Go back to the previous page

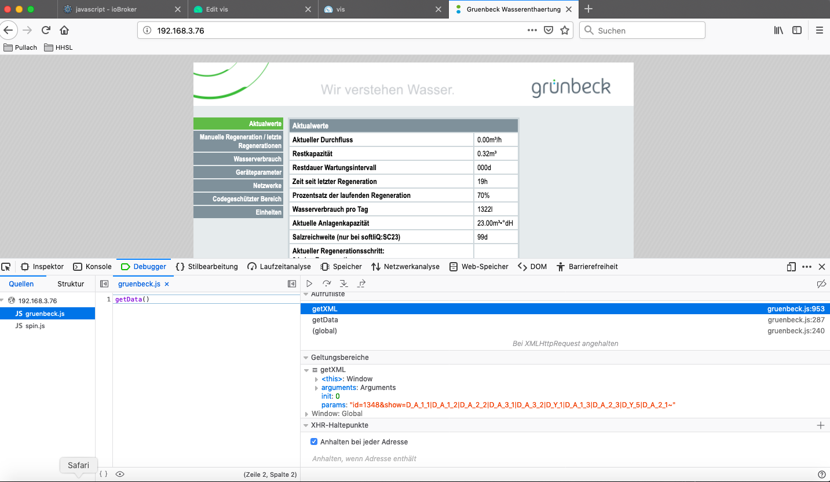[8, 30]
